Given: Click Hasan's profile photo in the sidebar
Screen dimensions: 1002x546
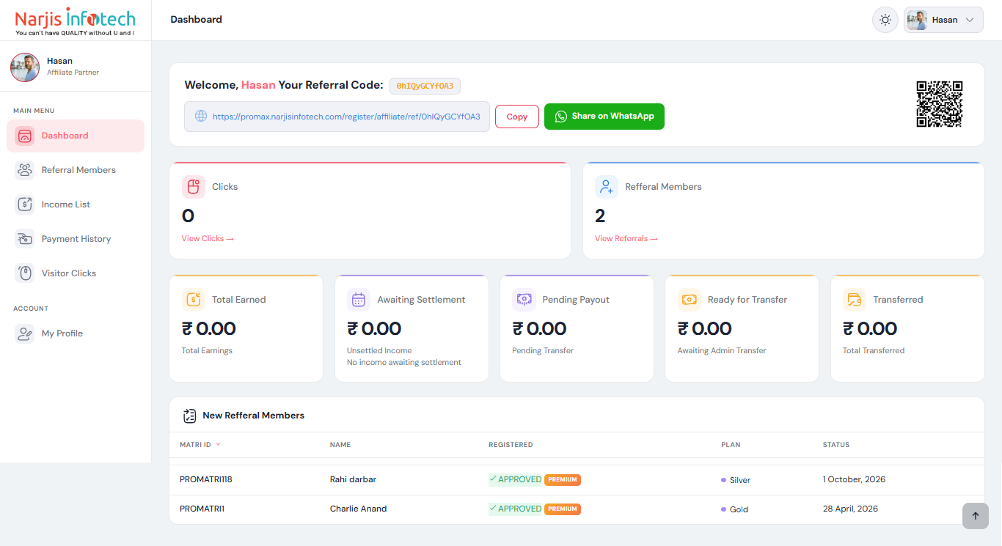Looking at the screenshot, I should point(25,67).
